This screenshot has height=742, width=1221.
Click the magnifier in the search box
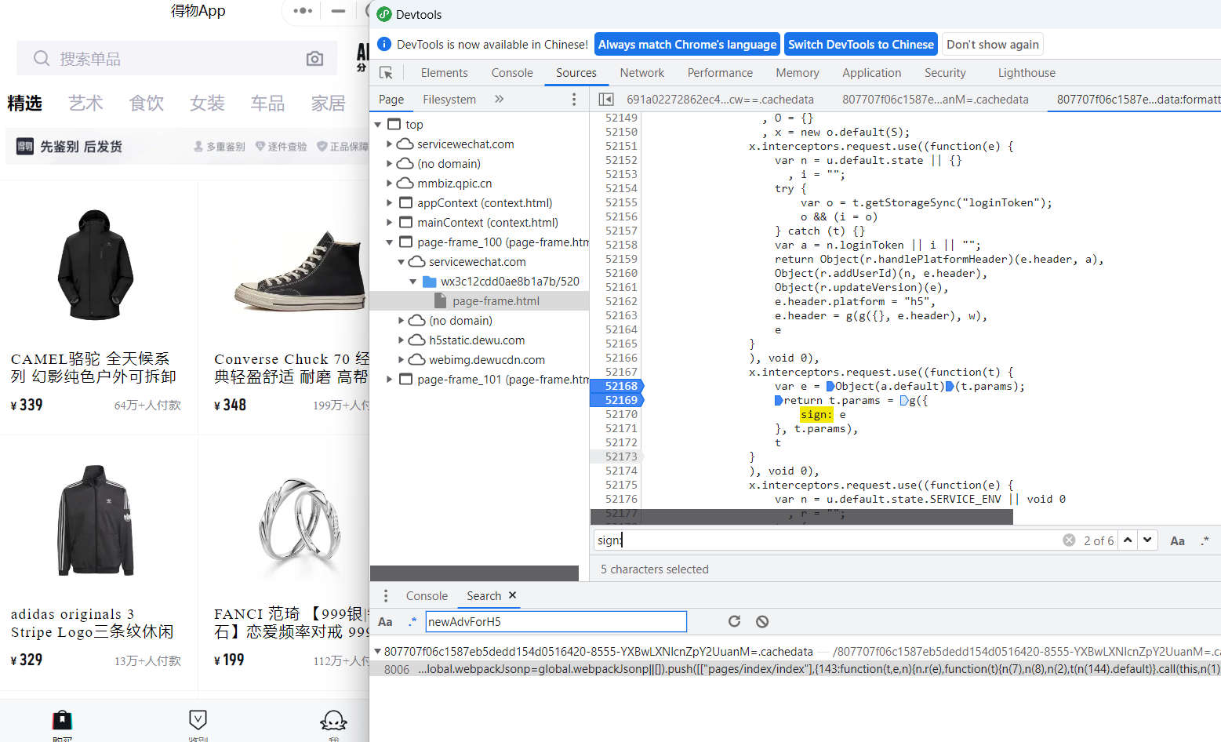pyautogui.click(x=41, y=59)
